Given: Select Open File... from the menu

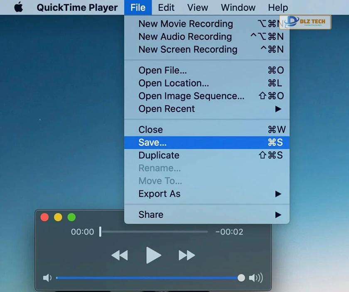Looking at the screenshot, I should coord(207,70).
